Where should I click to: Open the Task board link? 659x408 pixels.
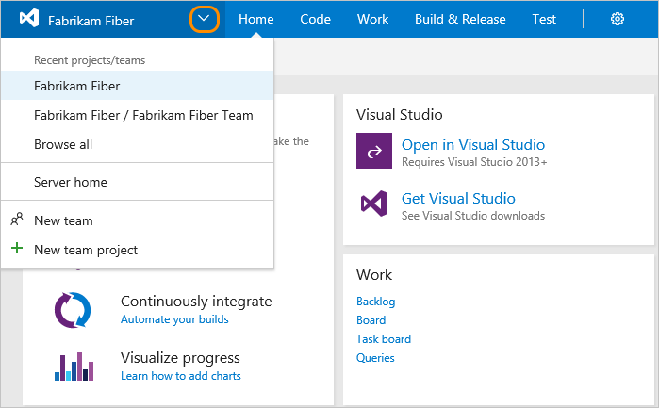(x=384, y=339)
